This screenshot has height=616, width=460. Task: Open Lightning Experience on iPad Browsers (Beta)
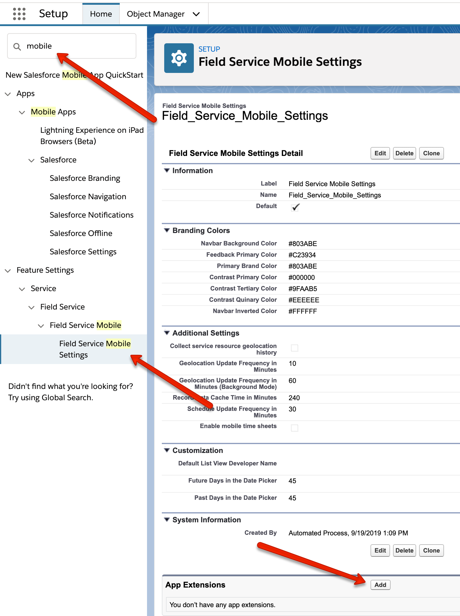point(92,135)
